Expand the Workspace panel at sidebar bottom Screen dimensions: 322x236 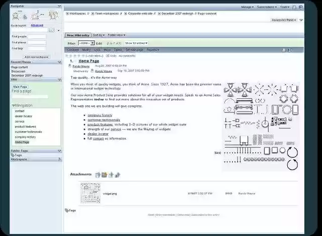click(x=59, y=159)
